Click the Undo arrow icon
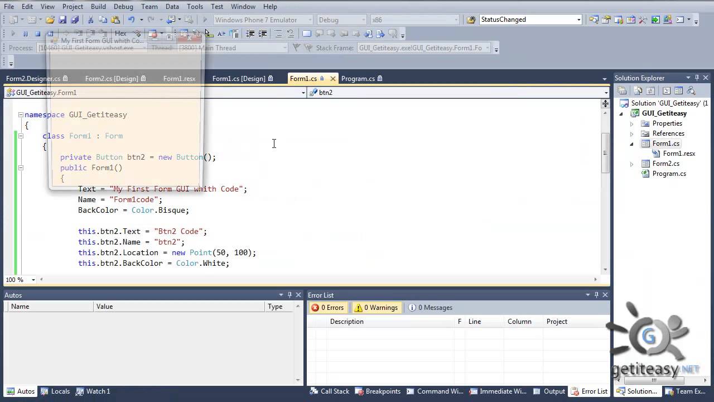 [x=132, y=20]
